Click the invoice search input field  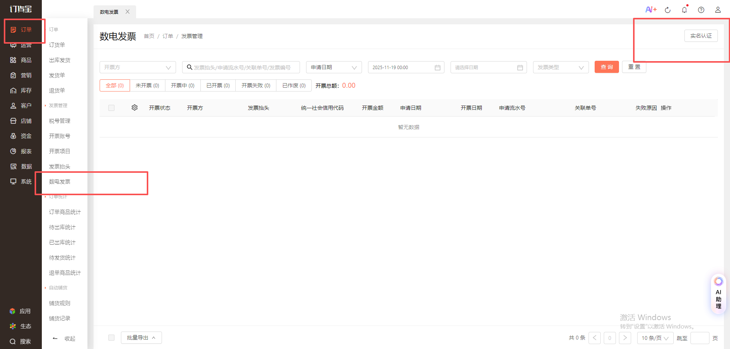(x=241, y=67)
